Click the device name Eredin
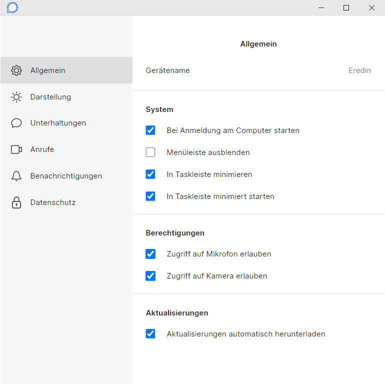Viewport: 385px width, 385px height. click(359, 70)
